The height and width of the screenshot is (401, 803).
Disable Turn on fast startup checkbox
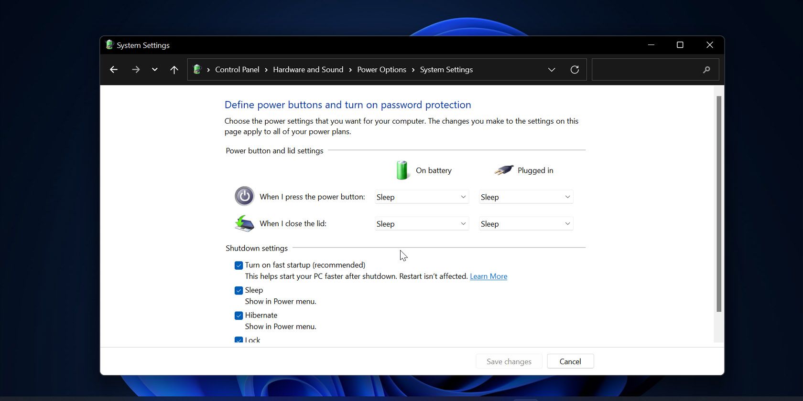pos(239,265)
